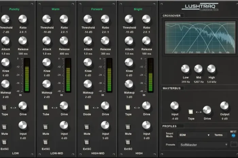Screen dimensions: 238x158
Task: Click the LOW-MID Input knob at 4 dB
Action: click(x=64, y=125)
